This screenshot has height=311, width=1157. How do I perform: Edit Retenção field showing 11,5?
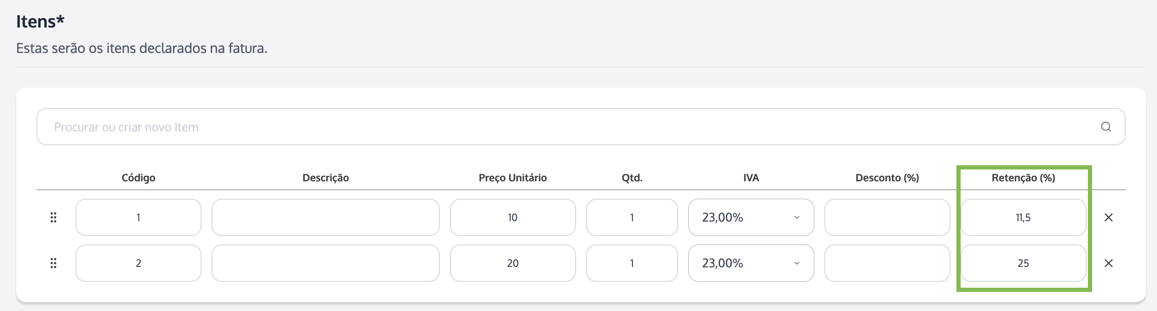1023,218
